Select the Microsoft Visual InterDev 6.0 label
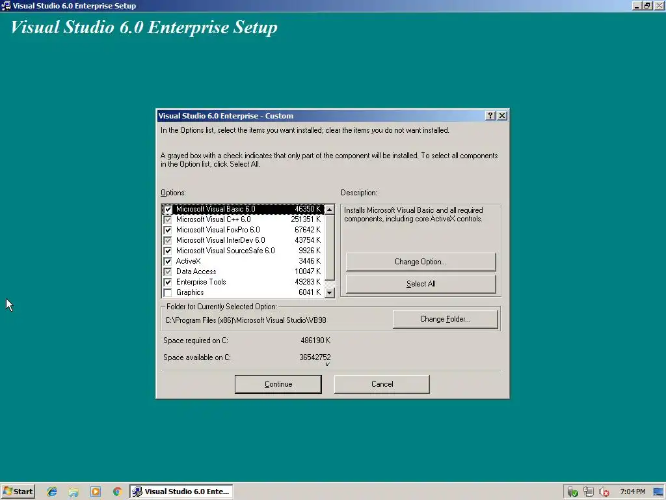This screenshot has width=666, height=500. (220, 240)
